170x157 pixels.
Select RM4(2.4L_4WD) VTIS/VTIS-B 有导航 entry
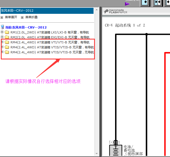pyautogui.click(x=52, y=47)
